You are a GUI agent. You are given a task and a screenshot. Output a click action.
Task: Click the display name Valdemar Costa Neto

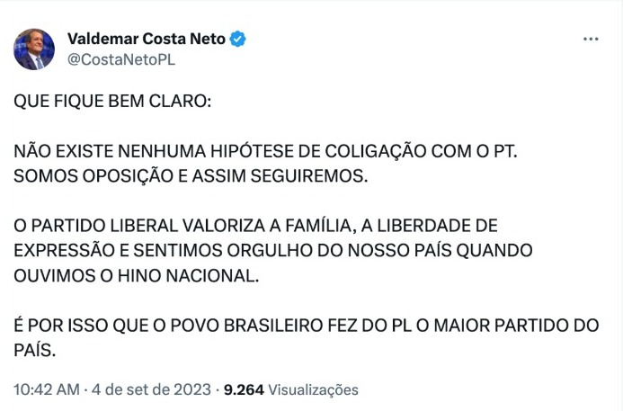click(x=147, y=39)
